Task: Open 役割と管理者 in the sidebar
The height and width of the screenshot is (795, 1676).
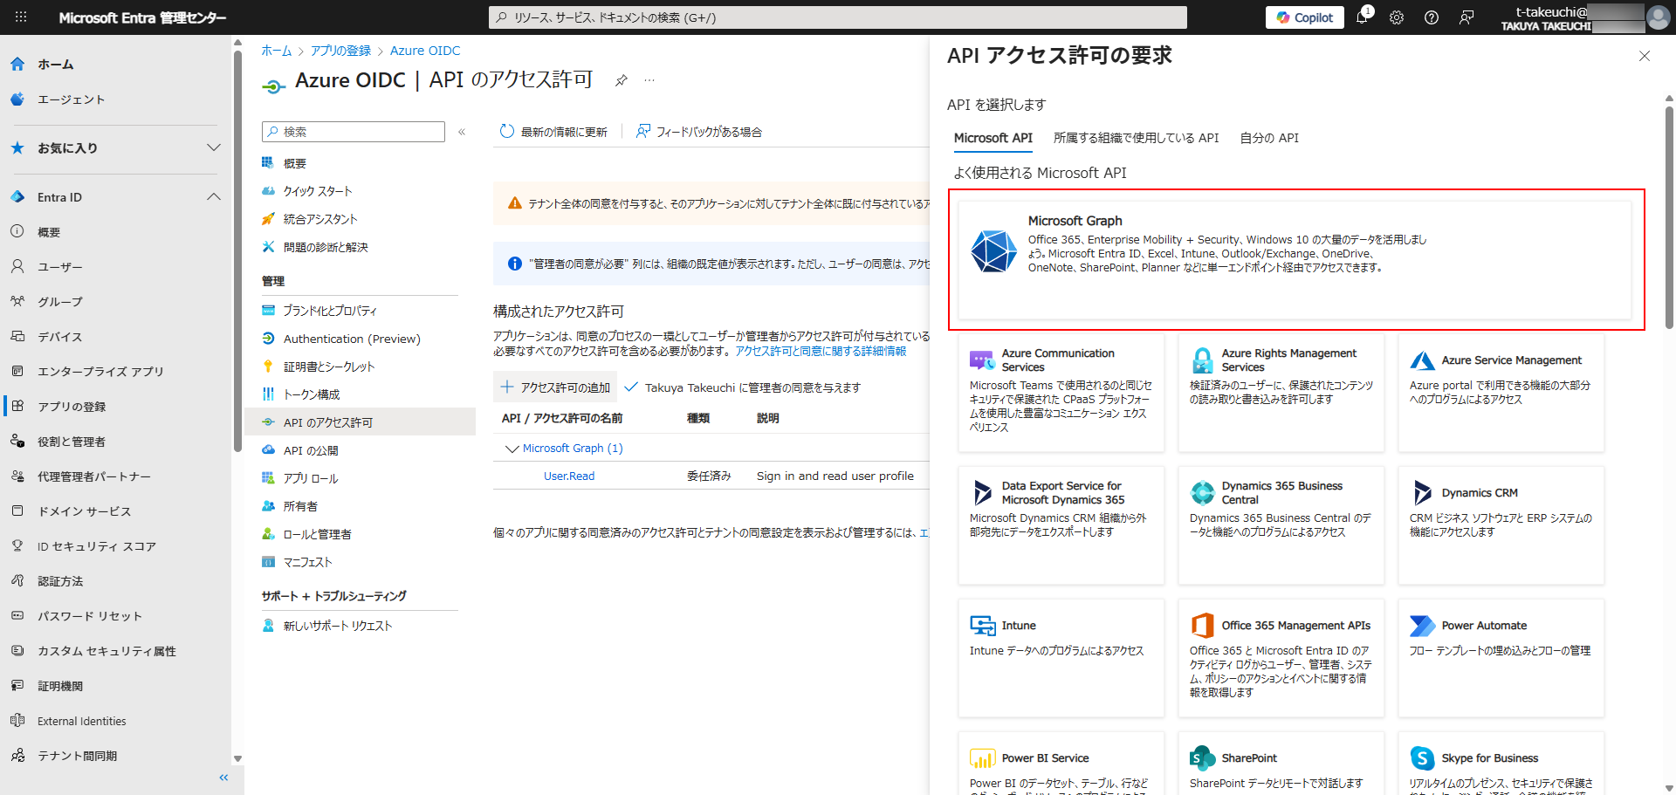Action: (x=72, y=442)
